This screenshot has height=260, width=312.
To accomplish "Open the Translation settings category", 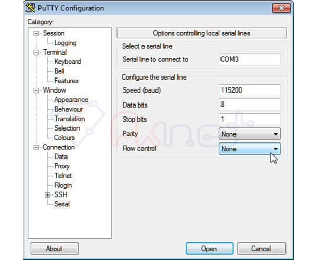I will coord(70,119).
